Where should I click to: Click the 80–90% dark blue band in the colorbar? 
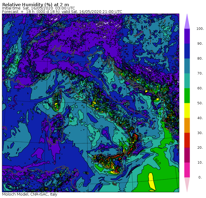click(x=187, y=51)
